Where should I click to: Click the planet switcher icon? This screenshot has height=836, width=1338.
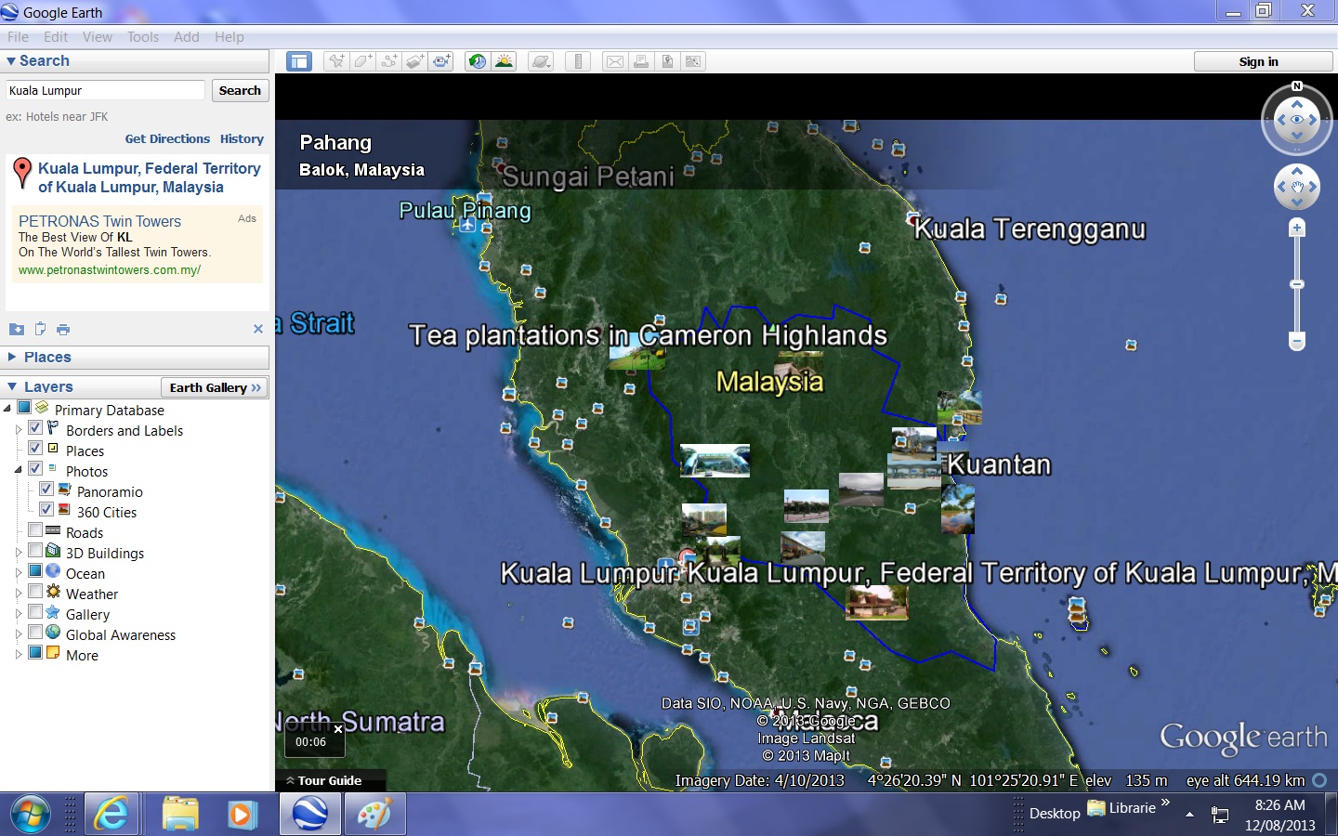click(541, 61)
